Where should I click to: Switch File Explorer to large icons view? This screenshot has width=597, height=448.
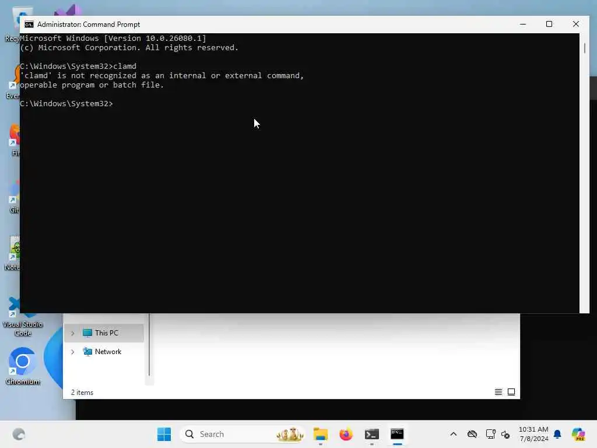511,392
